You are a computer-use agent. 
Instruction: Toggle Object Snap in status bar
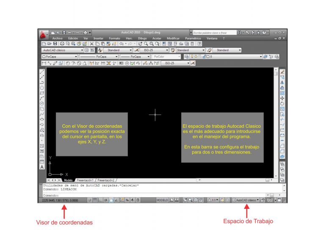(x=111, y=200)
